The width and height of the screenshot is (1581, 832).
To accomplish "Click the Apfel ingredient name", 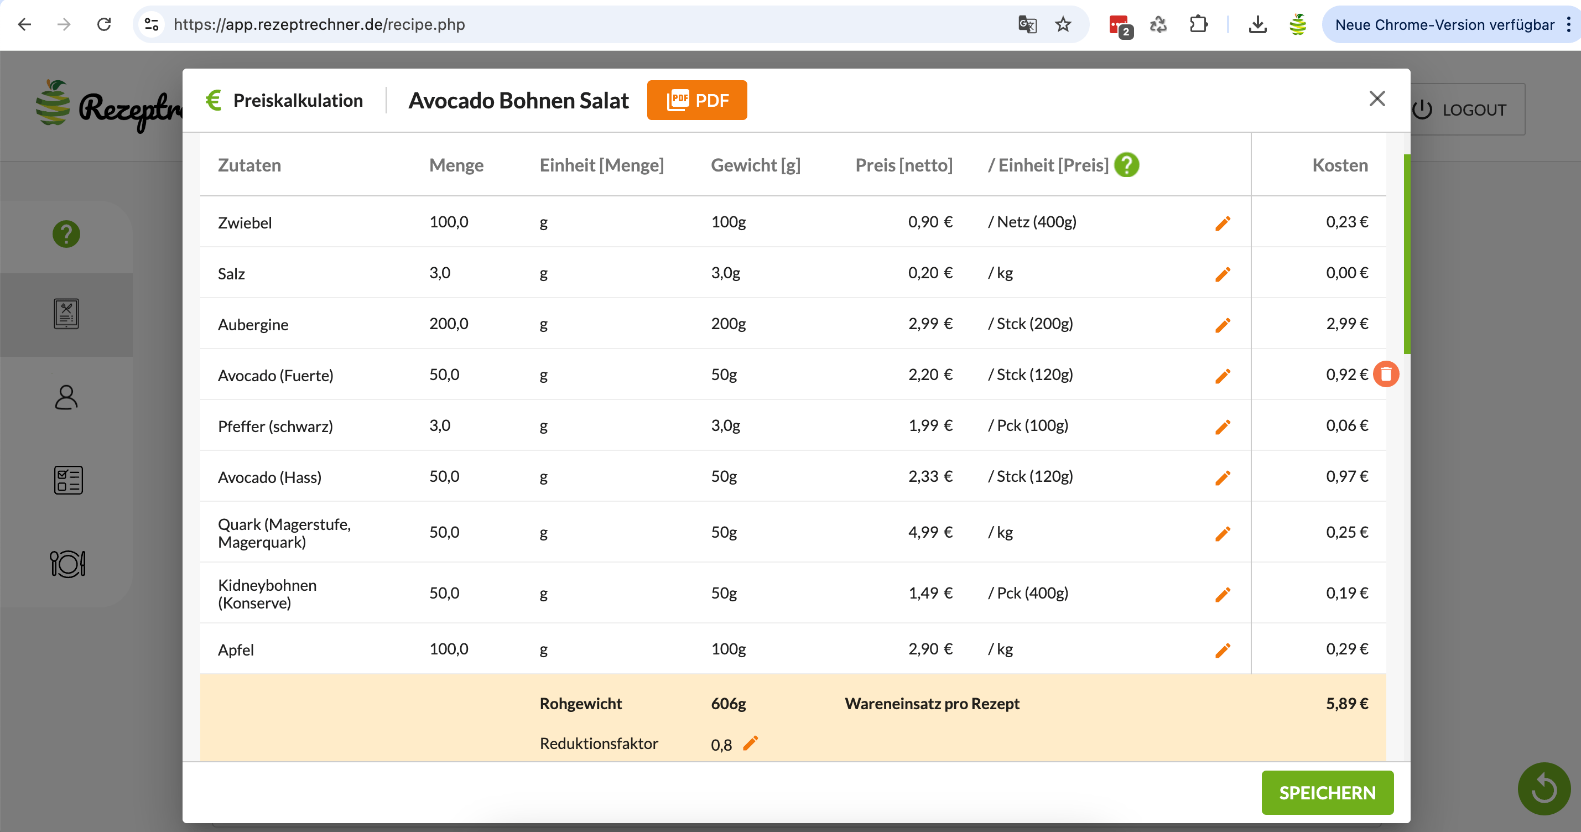I will [x=236, y=650].
